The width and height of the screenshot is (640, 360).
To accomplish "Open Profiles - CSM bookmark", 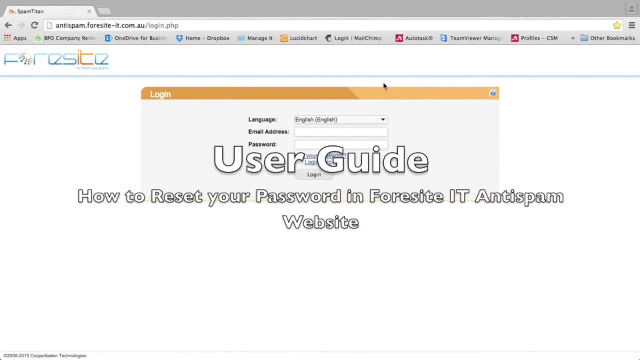I will click(535, 38).
